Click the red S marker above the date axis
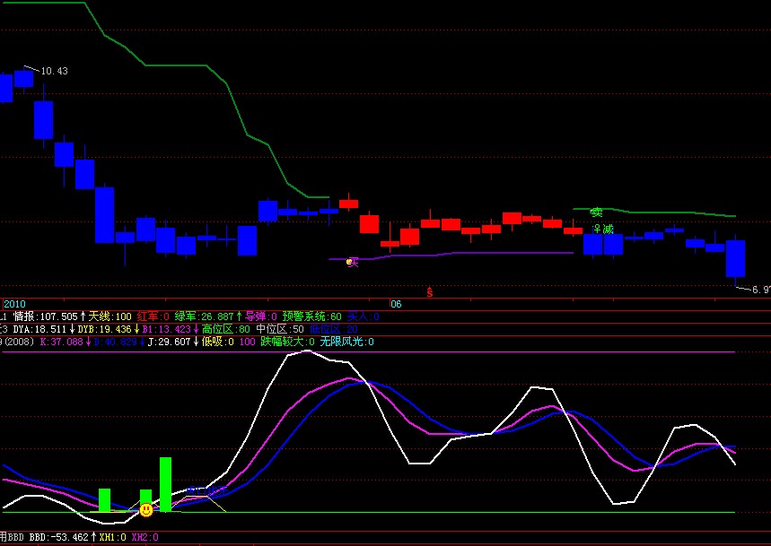771x546 pixels. 430,292
